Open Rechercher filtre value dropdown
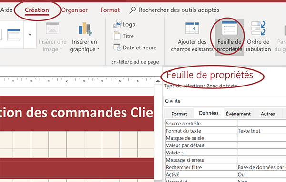 (262, 167)
